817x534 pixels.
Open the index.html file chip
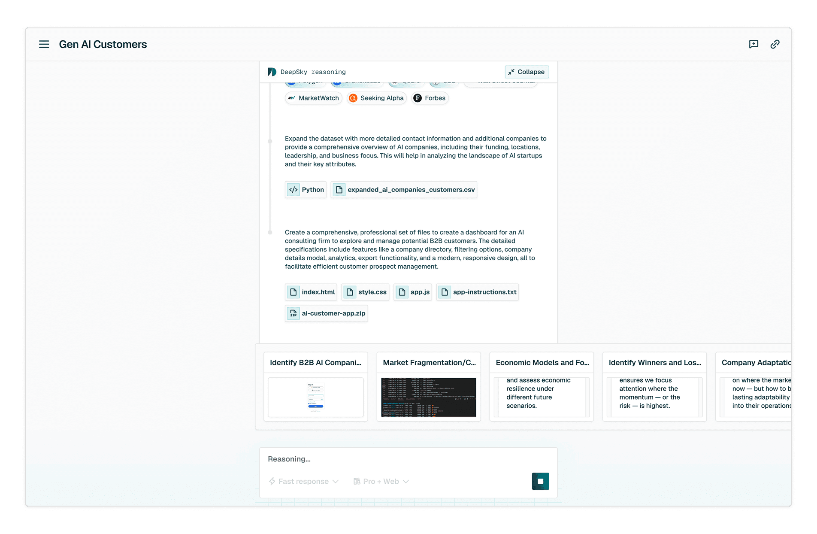(311, 292)
